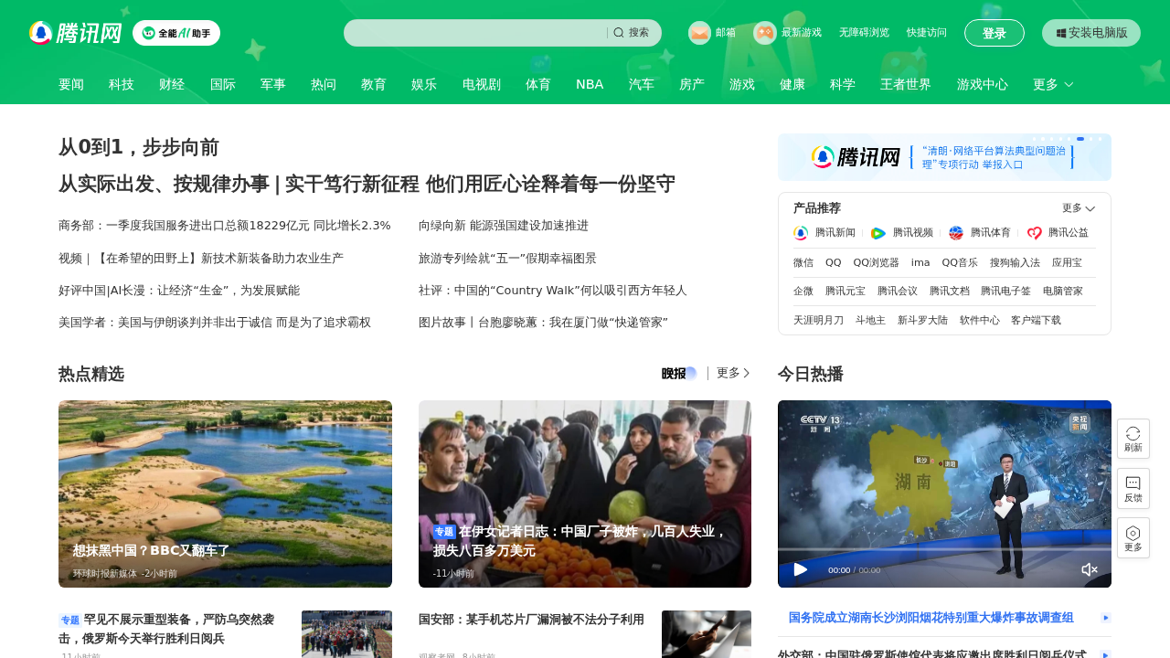Screen dimensions: 1170x658
Task: Switch to the NBA channel
Action: point(590,84)
